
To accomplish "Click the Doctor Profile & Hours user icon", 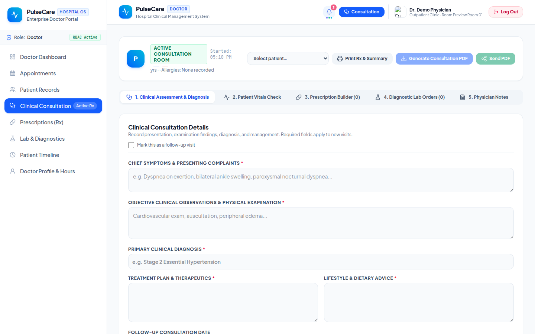I will pos(13,171).
